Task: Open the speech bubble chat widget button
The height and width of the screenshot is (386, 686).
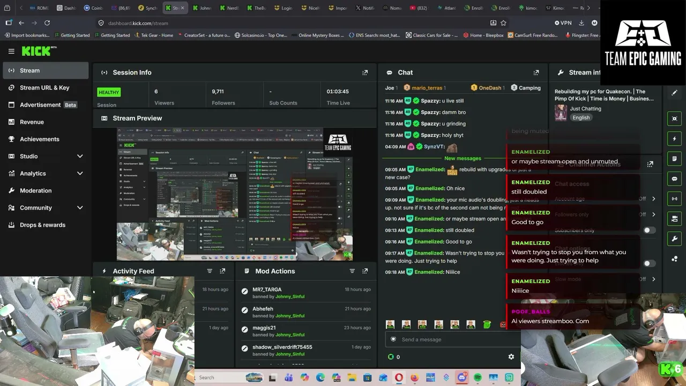Action: click(x=674, y=179)
